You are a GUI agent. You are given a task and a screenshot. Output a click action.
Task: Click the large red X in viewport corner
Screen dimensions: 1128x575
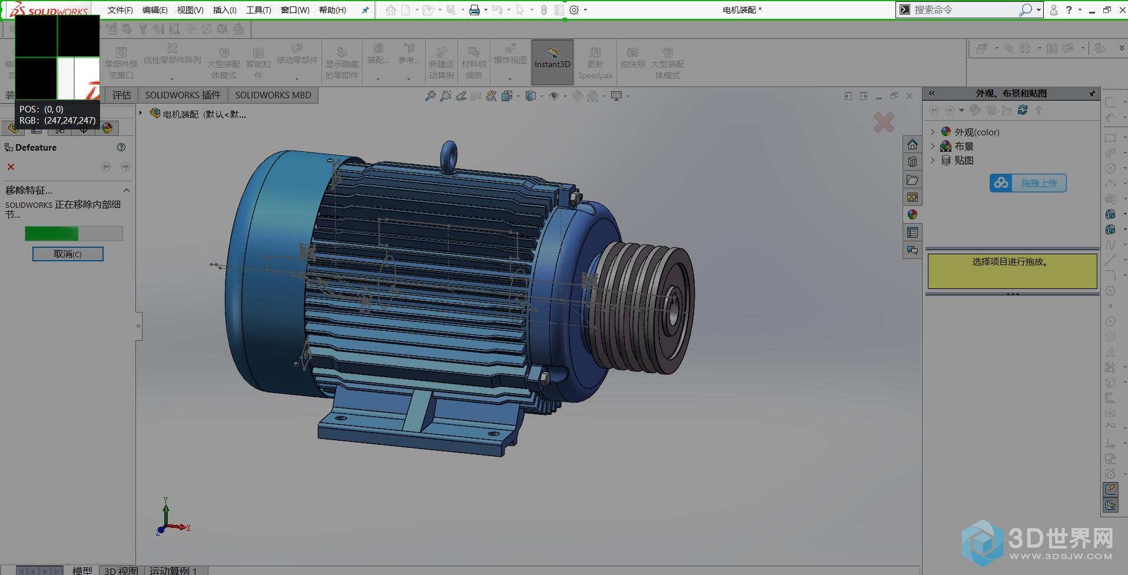tap(884, 122)
